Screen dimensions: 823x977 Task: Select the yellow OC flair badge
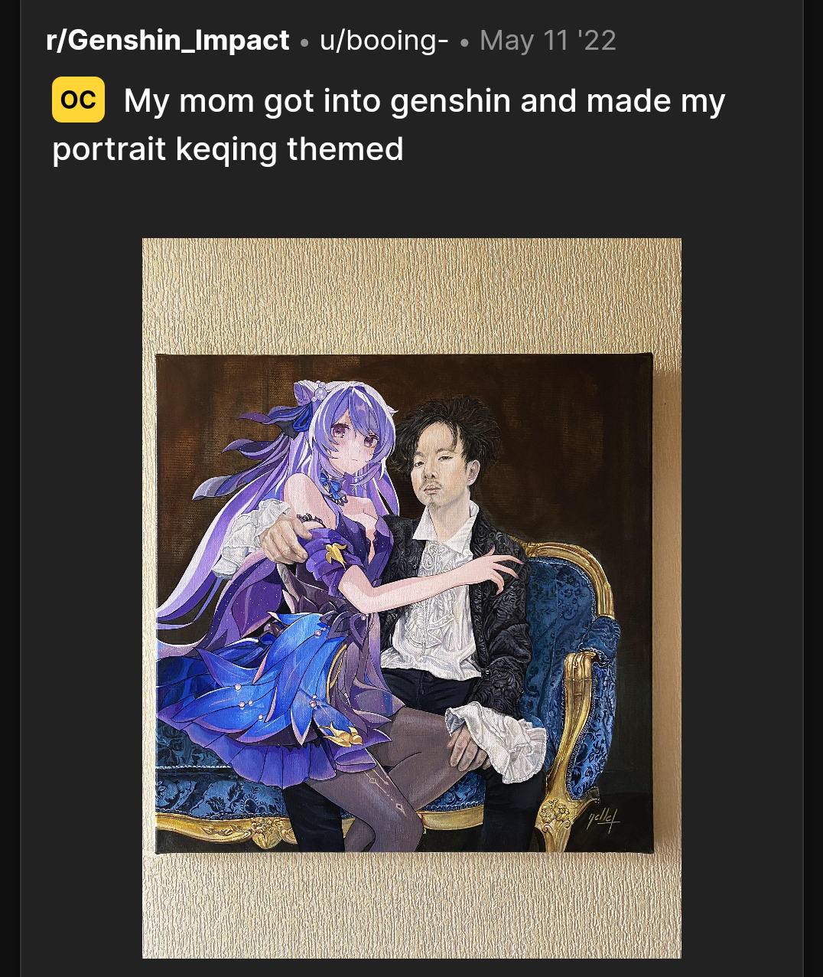[78, 100]
